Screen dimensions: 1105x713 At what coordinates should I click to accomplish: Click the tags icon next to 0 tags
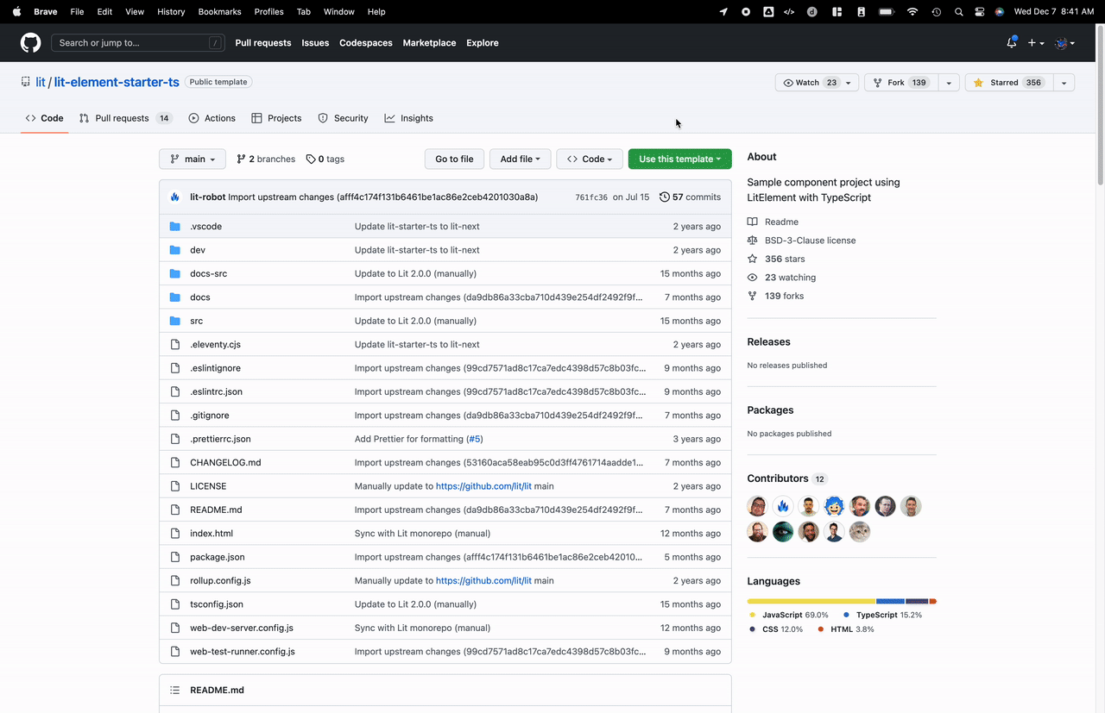click(x=312, y=159)
